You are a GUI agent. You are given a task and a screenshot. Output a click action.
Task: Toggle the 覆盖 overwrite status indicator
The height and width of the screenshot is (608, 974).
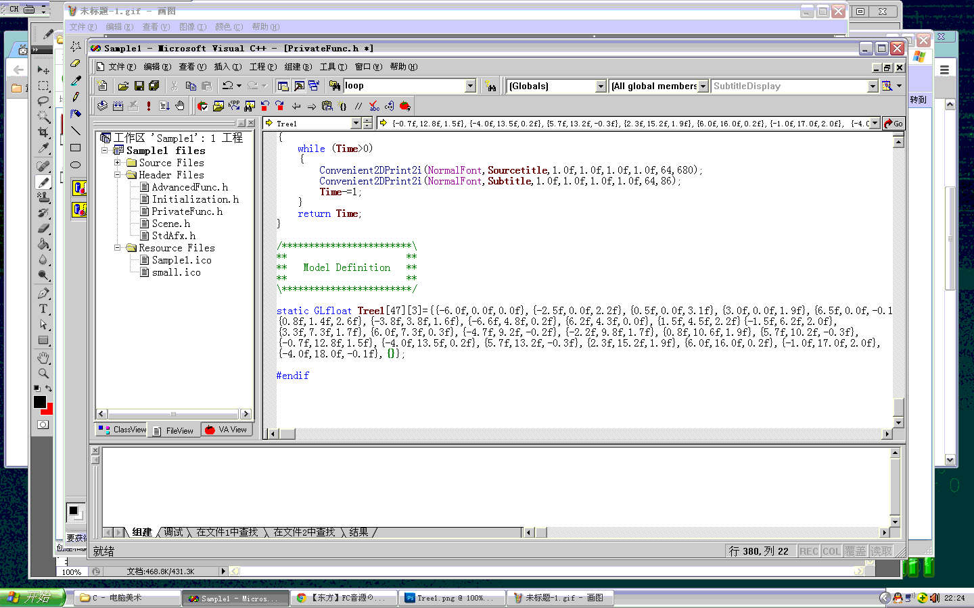(855, 551)
